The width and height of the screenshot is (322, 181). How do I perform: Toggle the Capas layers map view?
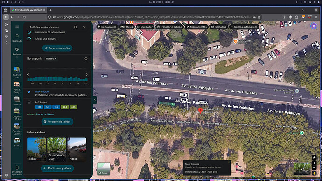tap(104, 169)
